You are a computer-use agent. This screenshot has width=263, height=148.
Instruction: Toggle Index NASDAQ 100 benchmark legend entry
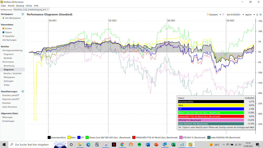[x=224, y=137]
